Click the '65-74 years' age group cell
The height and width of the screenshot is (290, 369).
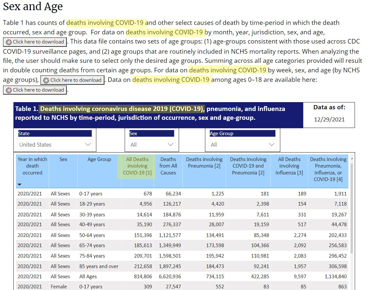[x=92, y=245]
